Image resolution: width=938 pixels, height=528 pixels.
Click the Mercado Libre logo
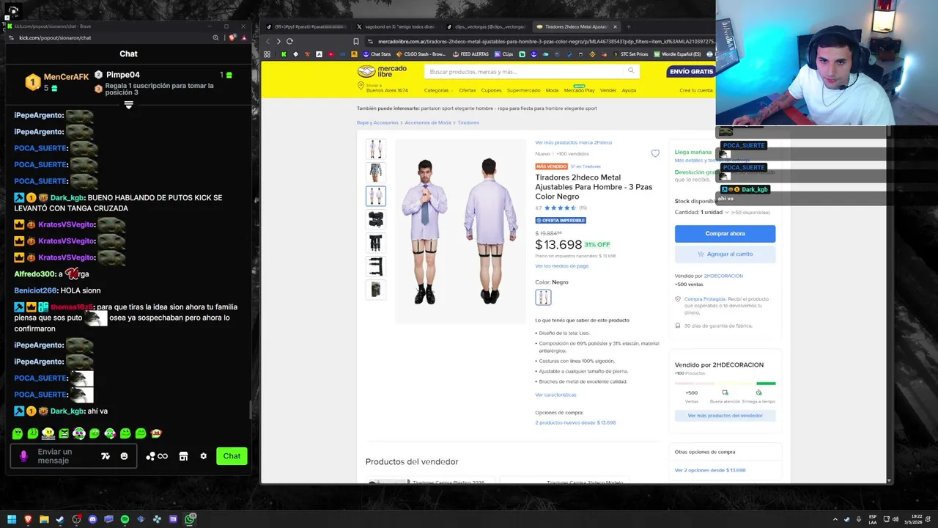tap(382, 71)
